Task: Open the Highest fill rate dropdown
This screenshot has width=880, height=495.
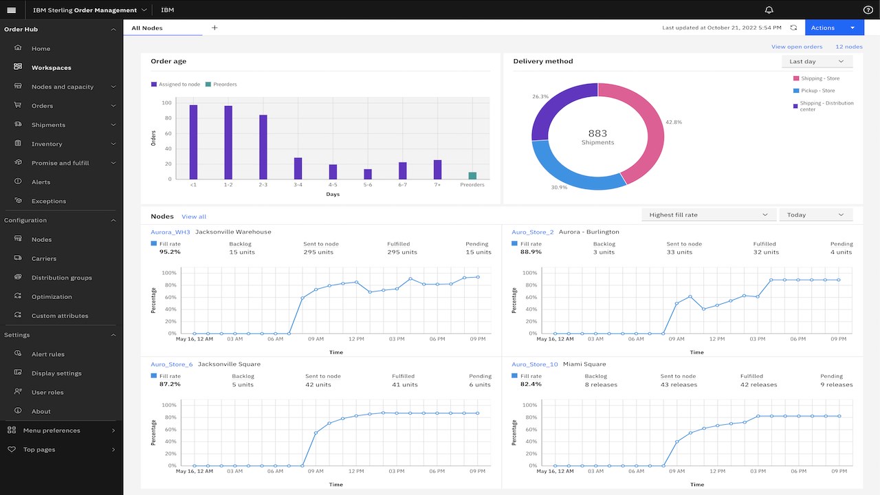Action: click(708, 214)
